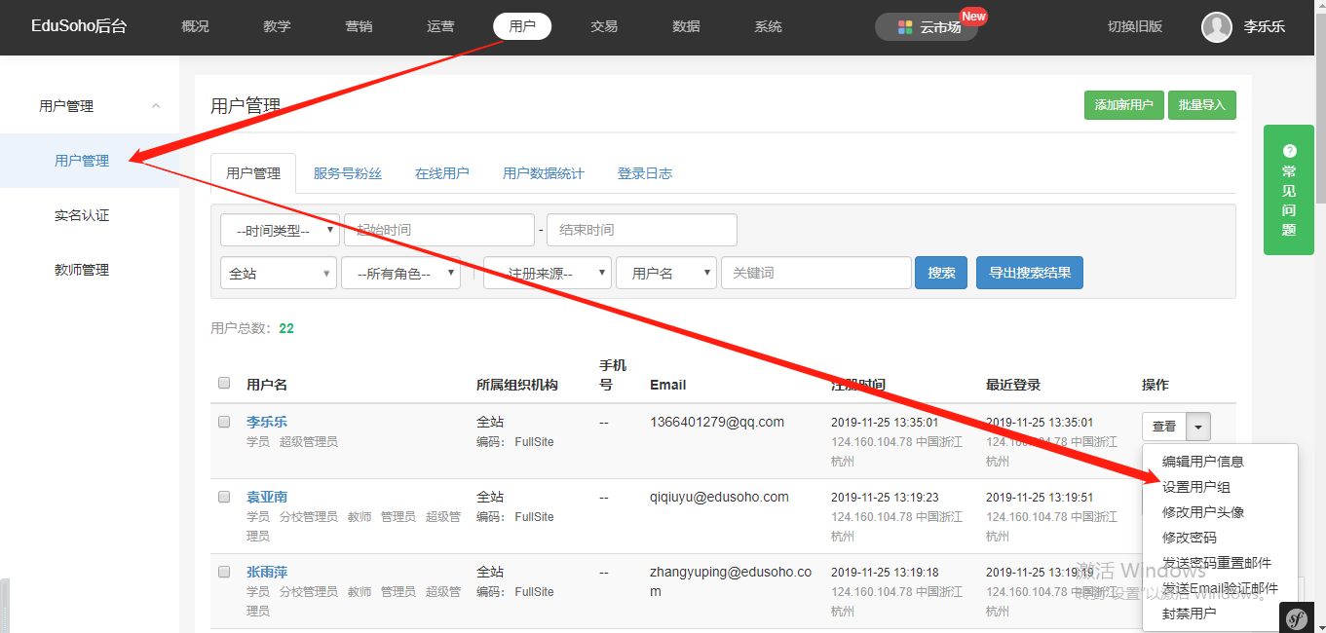Choose 设置用户组 from the dropdown menu
Viewport: 1326px width, 633px height.
pyautogui.click(x=1195, y=487)
